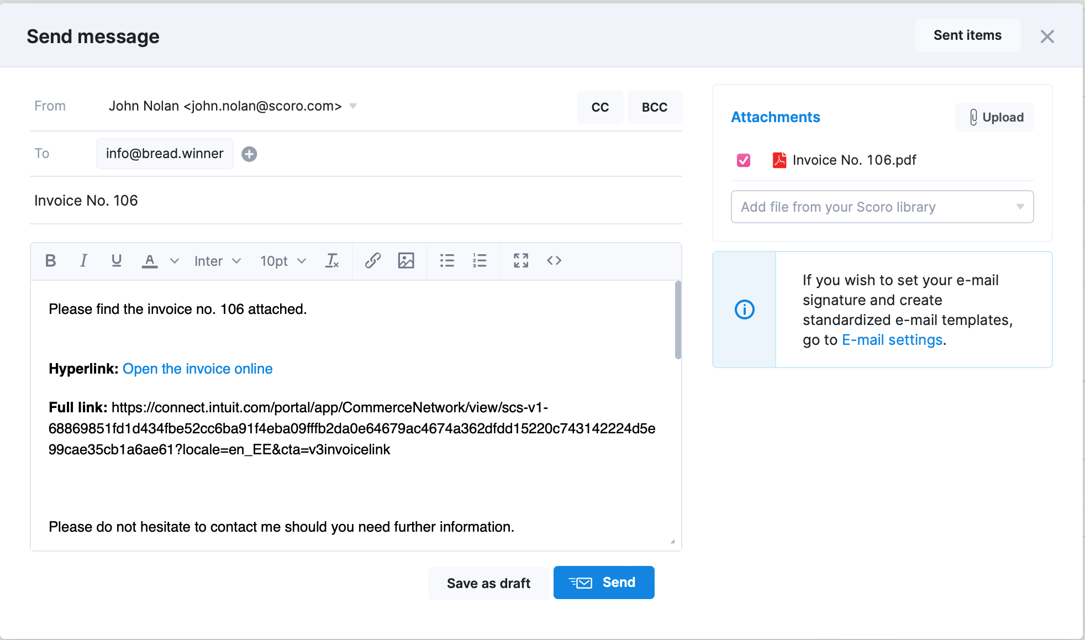Open the Inter font family dropdown
The width and height of the screenshot is (1085, 640).
click(x=218, y=261)
